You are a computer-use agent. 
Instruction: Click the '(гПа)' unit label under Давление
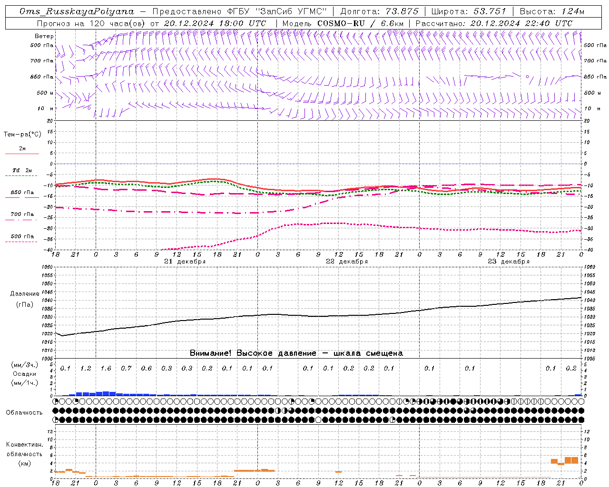coord(25,304)
